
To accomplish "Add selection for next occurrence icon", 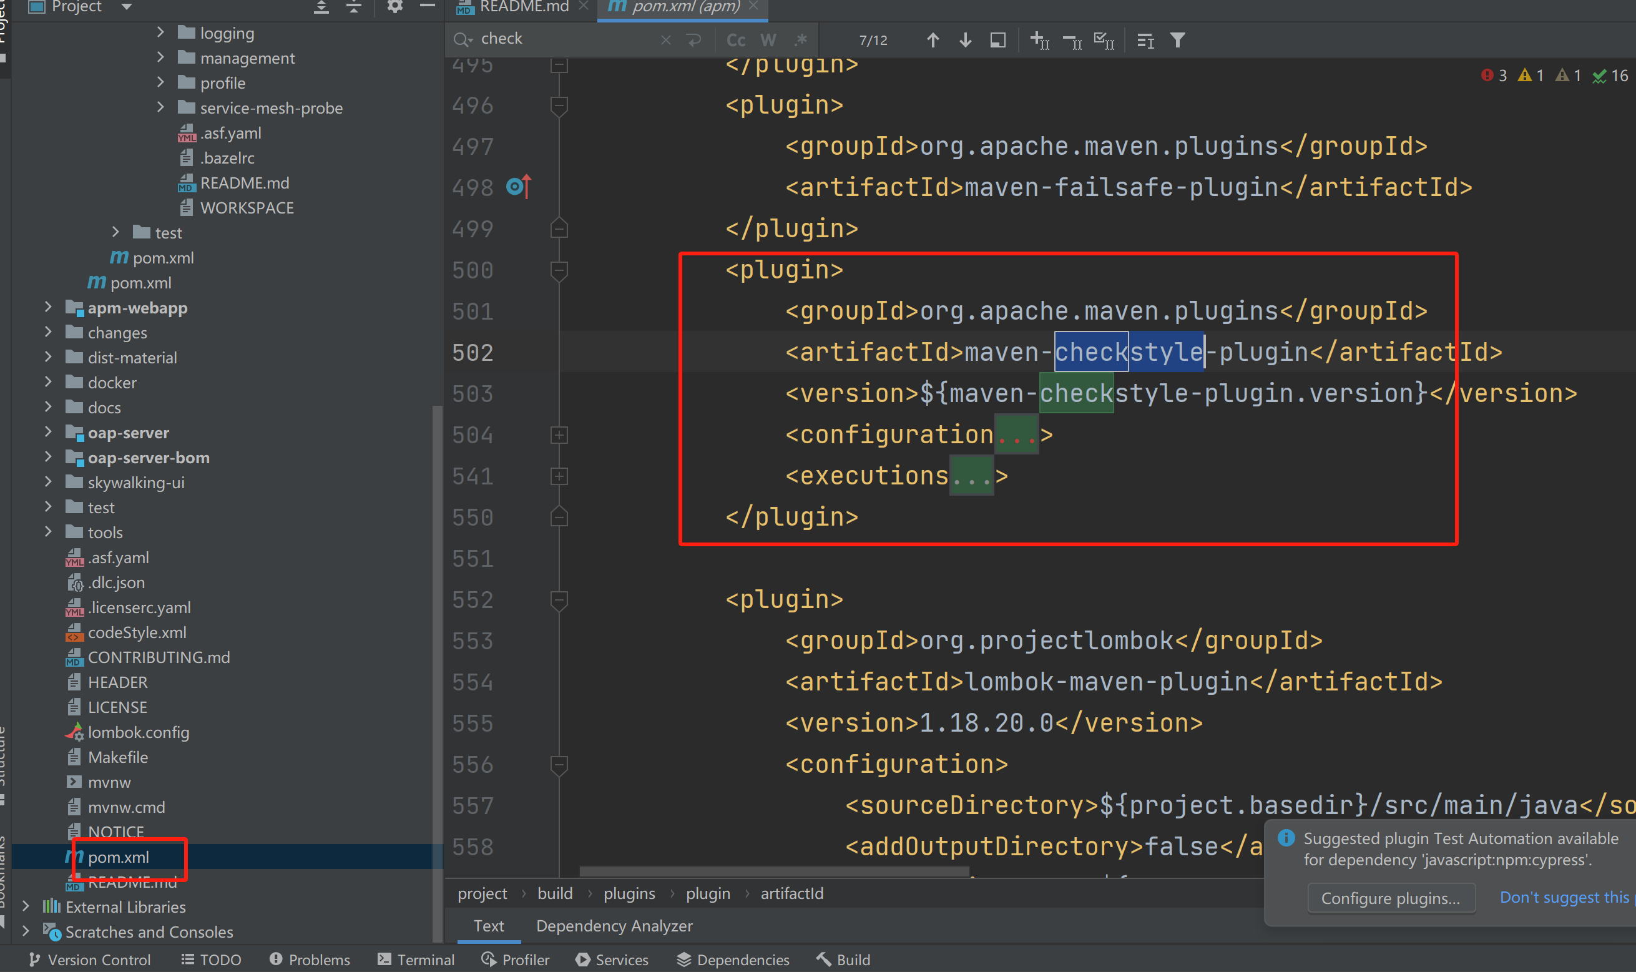I will (x=1039, y=41).
